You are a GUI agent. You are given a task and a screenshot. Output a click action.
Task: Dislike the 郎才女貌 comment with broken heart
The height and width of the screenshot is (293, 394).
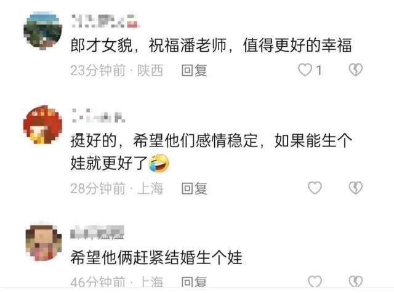356,70
